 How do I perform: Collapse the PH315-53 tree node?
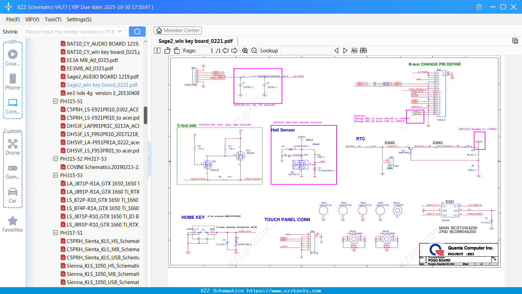(56, 175)
